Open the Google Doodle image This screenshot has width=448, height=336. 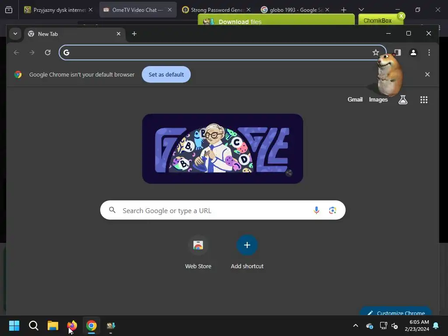tap(223, 149)
